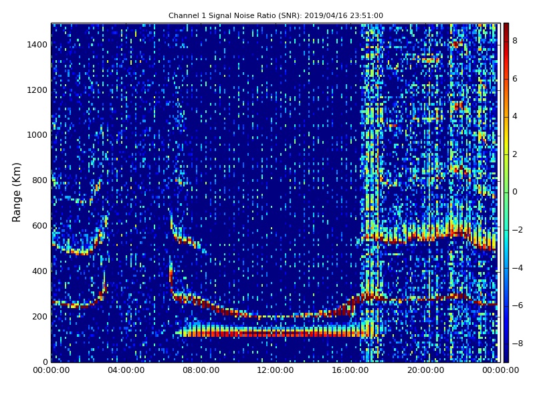535x401 pixels.
Task: Click the 08:00:00 time axis label
Action: tap(201, 370)
